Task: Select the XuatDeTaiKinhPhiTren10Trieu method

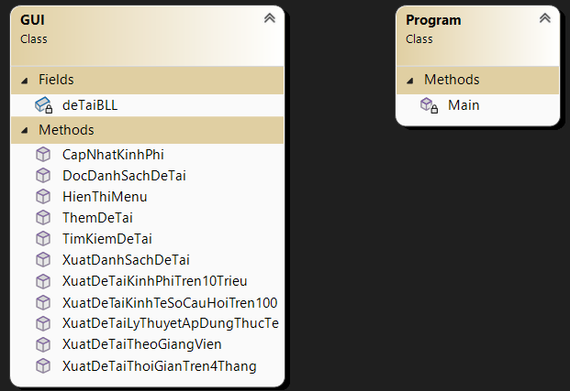Action: (154, 280)
